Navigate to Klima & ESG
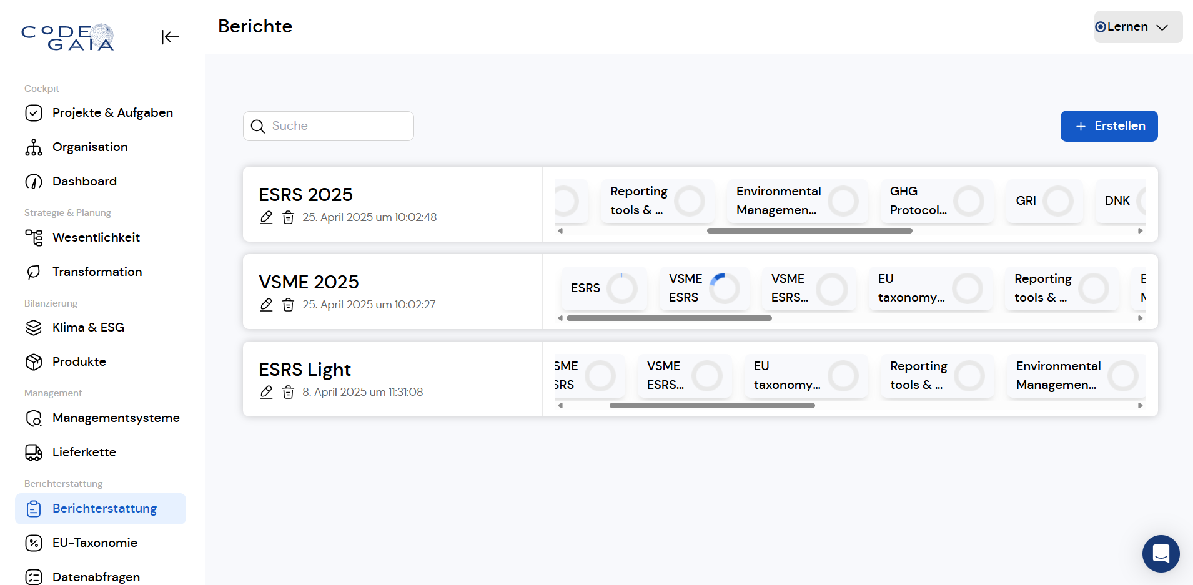The height and width of the screenshot is (585, 1193). click(x=88, y=328)
